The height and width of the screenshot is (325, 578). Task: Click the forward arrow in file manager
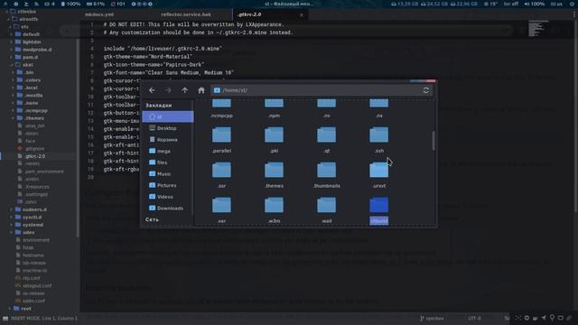(x=168, y=90)
